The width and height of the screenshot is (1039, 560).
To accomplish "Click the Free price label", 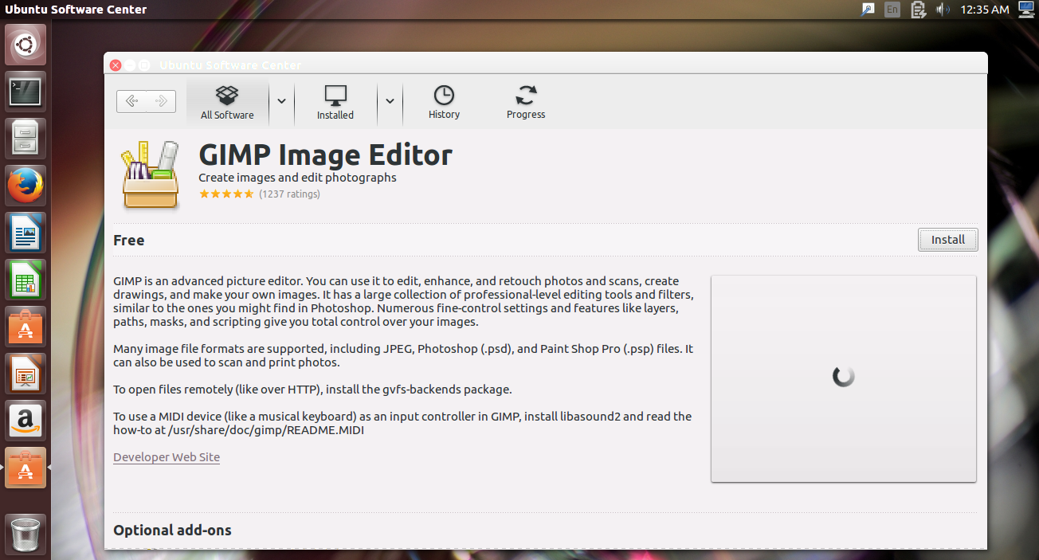I will coord(129,241).
